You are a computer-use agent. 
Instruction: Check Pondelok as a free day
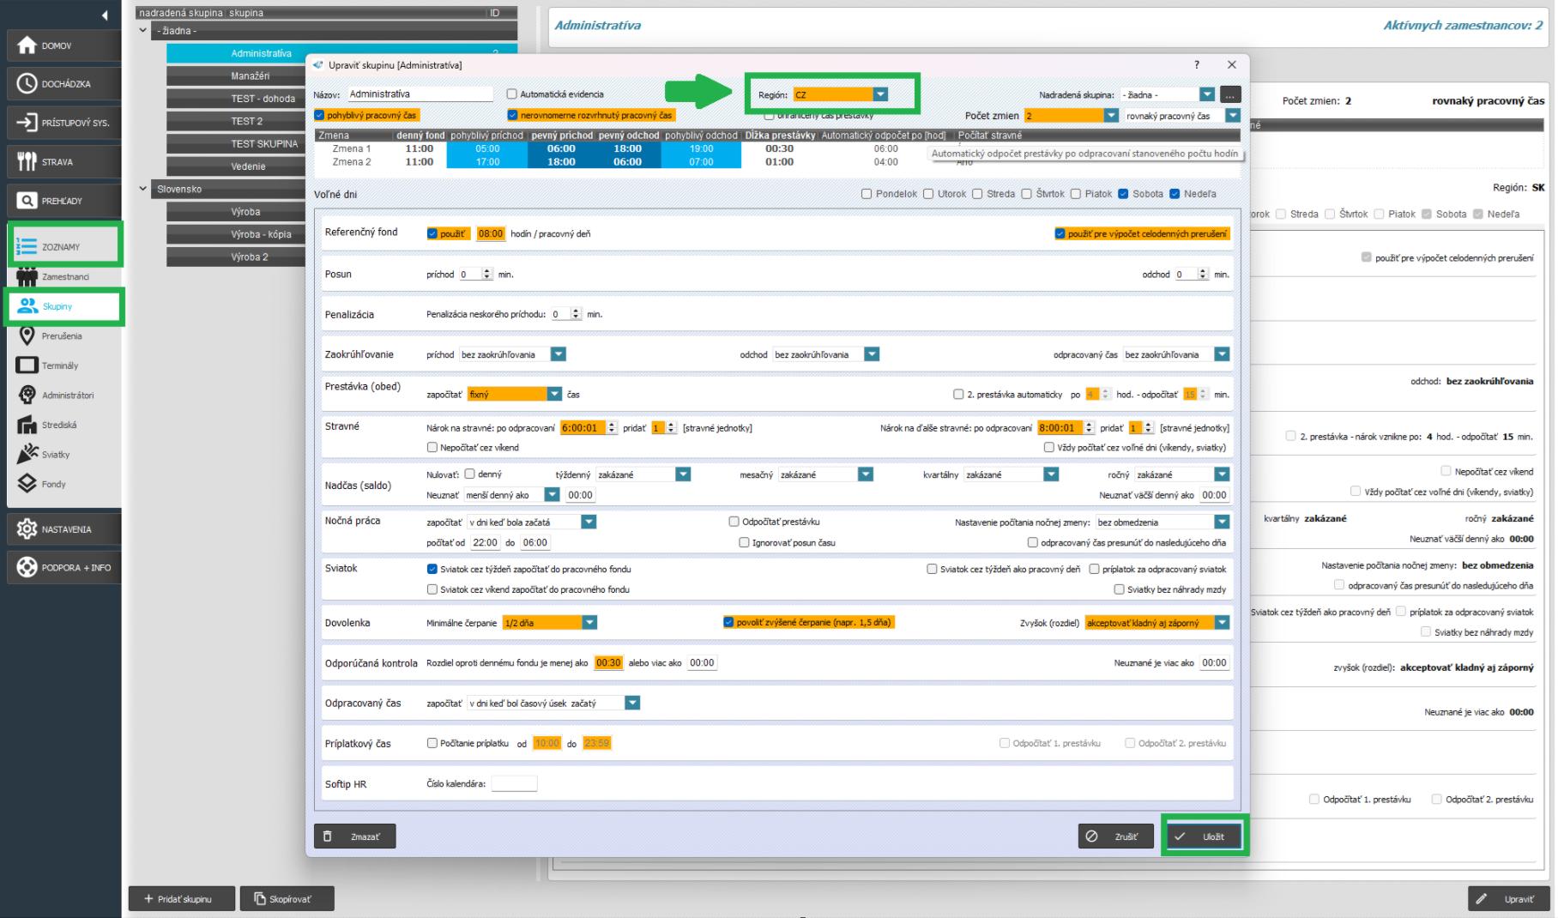click(x=867, y=194)
